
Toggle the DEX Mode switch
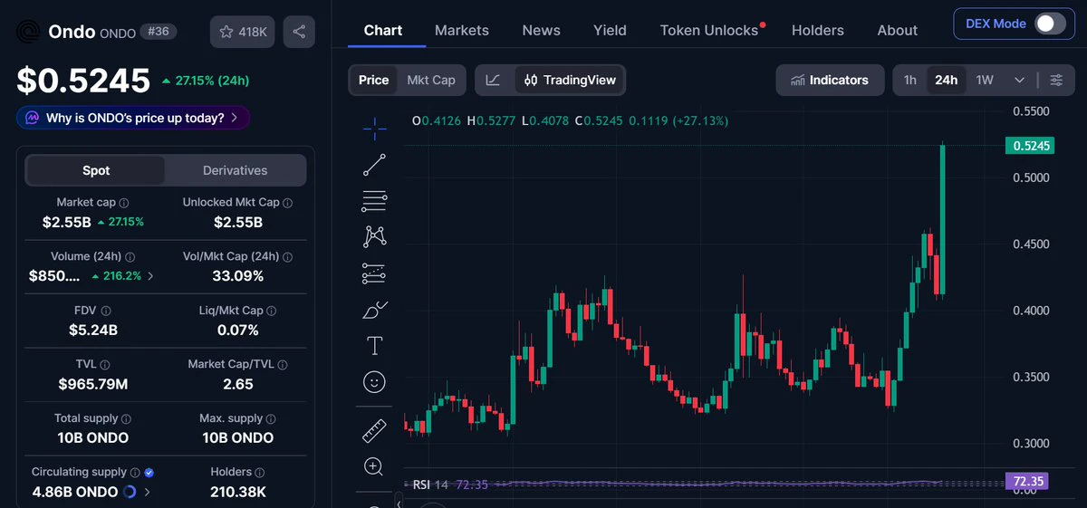click(1050, 24)
